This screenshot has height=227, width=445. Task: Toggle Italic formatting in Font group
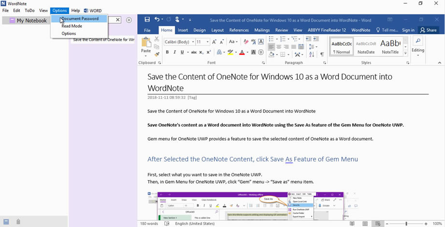coord(174,53)
